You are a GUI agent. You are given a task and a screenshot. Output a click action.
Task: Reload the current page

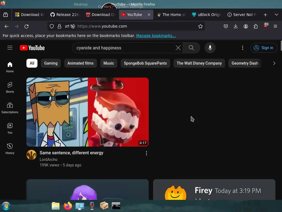[26, 26]
